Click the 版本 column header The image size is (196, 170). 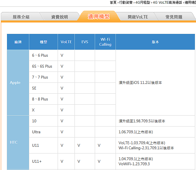click(x=155, y=42)
